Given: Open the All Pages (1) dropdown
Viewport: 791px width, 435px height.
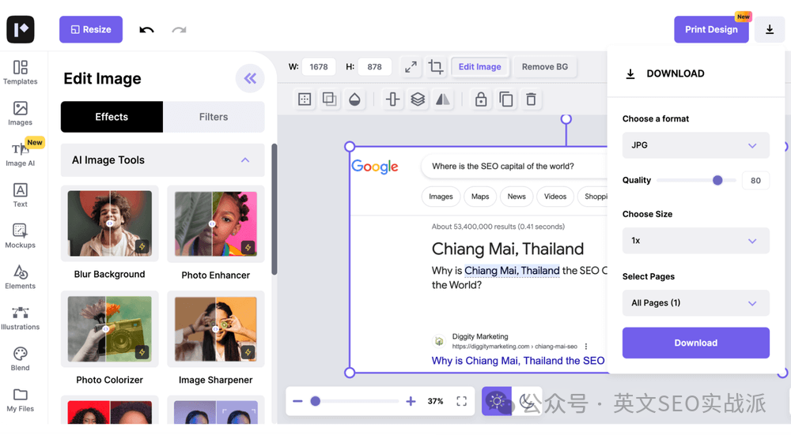Looking at the screenshot, I should click(x=695, y=303).
